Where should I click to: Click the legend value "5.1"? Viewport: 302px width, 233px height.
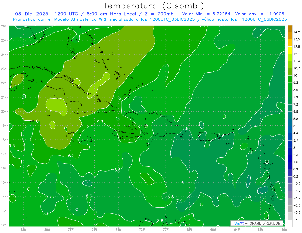pos(296,126)
